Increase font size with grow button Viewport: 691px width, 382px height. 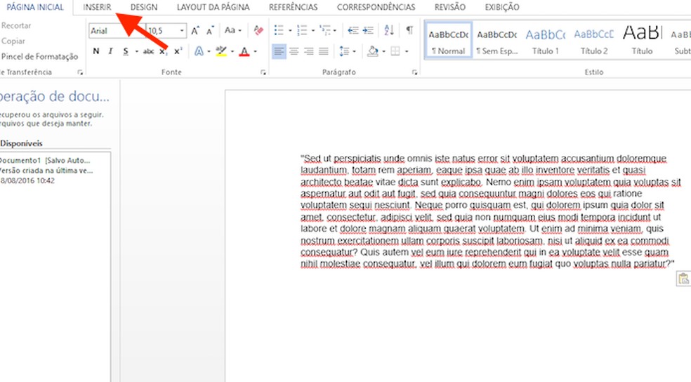pos(195,31)
